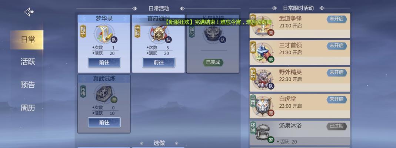Select the 真武试炼 stone emblem icon
The height and width of the screenshot is (148, 396).
[x=104, y=94]
